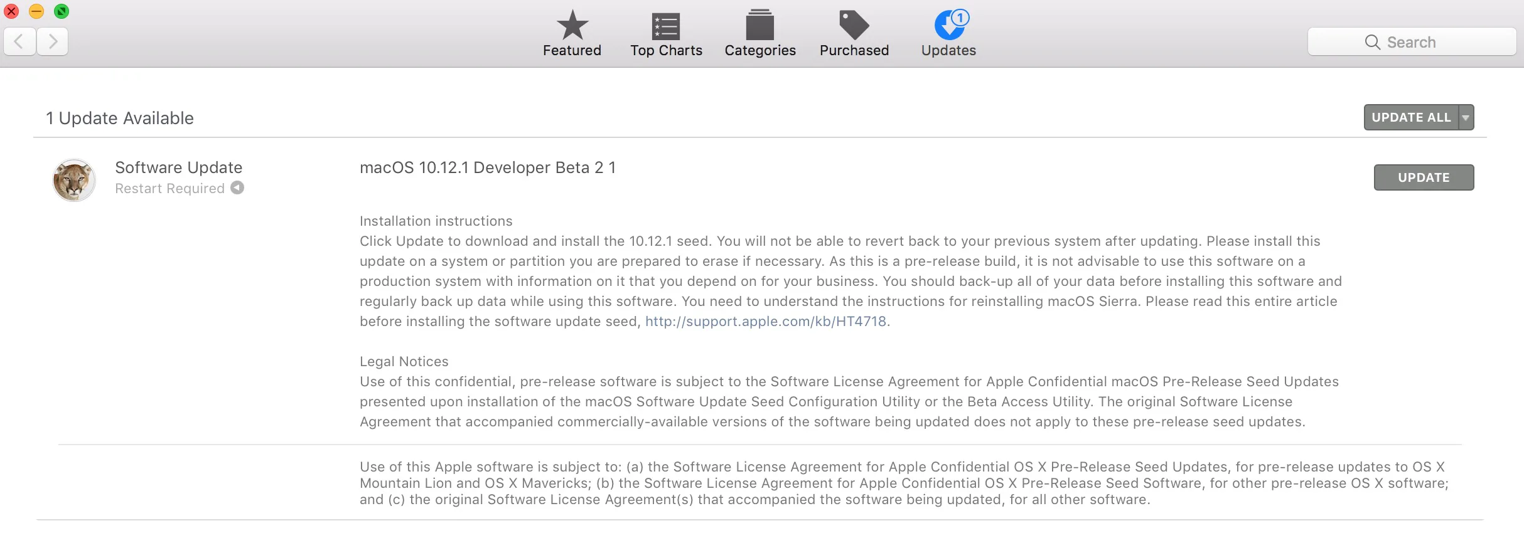Screen dimensions: 1524x543
Task: Open the Updates icon with badge
Action: tap(951, 24)
